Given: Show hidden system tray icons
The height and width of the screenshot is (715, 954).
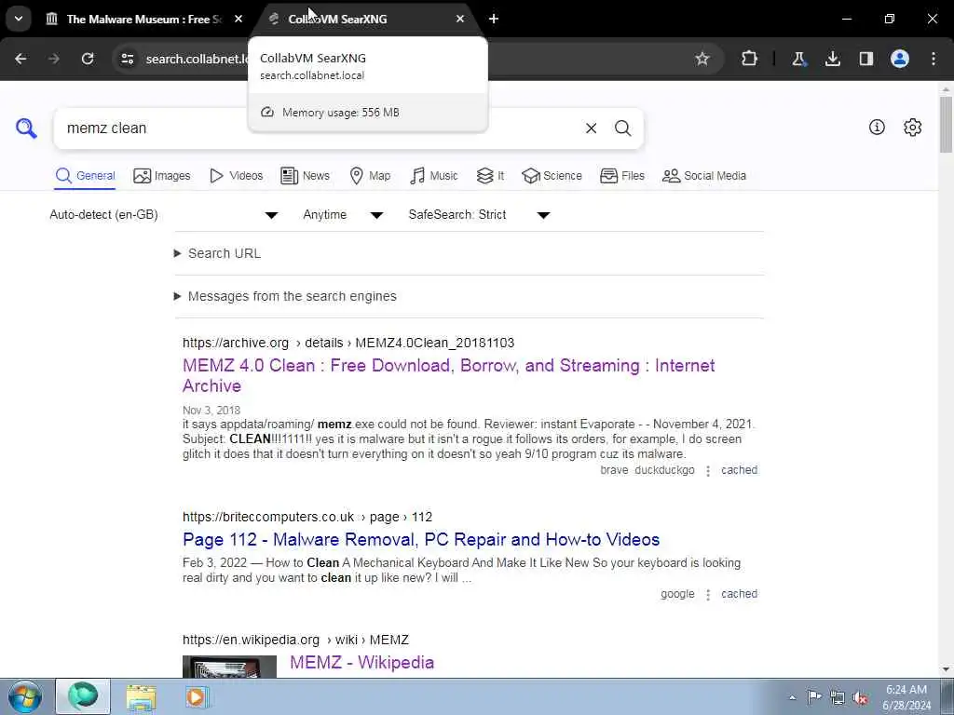Looking at the screenshot, I should point(792,697).
